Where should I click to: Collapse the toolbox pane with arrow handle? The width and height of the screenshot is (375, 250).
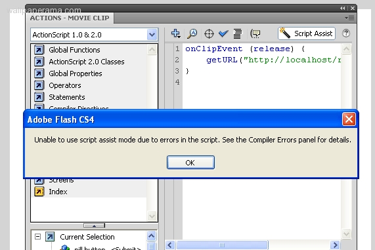coord(94,225)
